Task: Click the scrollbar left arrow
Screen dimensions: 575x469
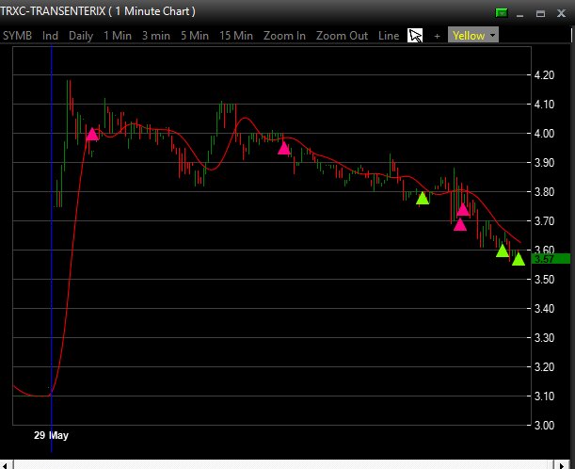Action: pyautogui.click(x=6, y=464)
